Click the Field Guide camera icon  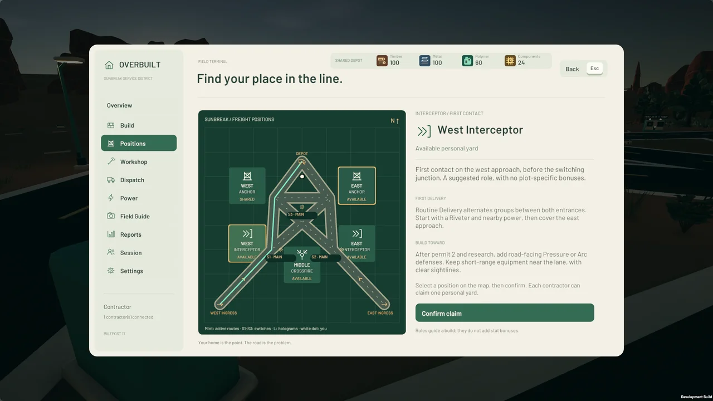[111, 216]
